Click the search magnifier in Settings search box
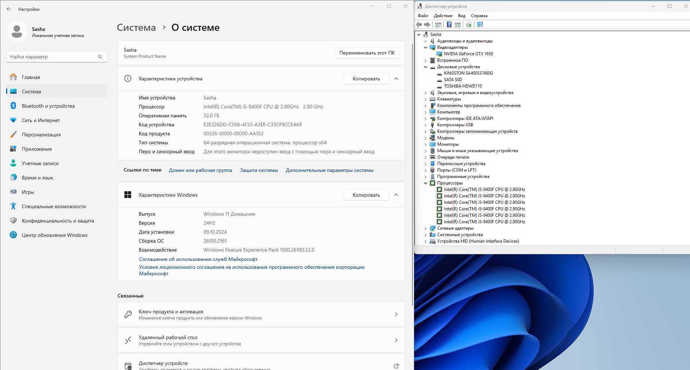The height and width of the screenshot is (370, 690). click(100, 57)
